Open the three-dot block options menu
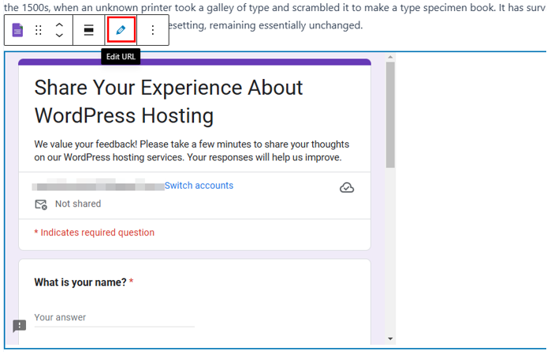The height and width of the screenshot is (352, 551). [152, 30]
